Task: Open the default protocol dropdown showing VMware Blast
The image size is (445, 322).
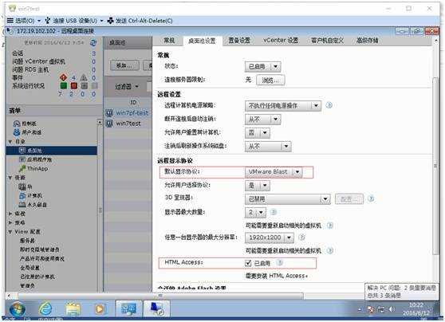Action: 274,172
